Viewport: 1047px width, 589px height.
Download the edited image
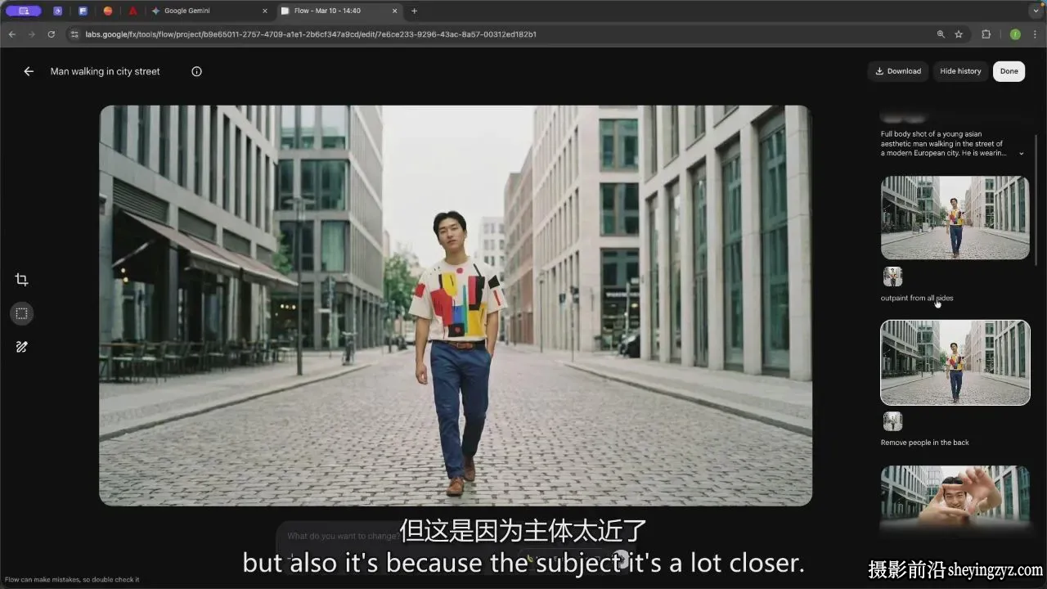point(898,71)
